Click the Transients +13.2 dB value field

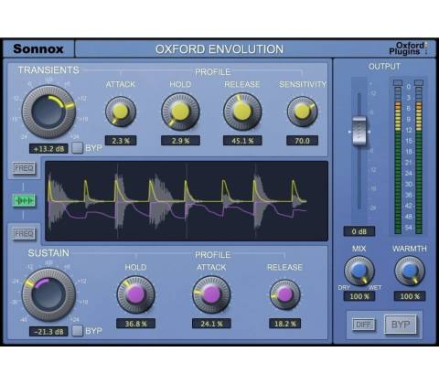[x=48, y=149]
